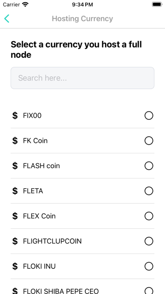Select the FIX00 radio button
Screen dimensions: 165x294
pyautogui.click(x=149, y=115)
